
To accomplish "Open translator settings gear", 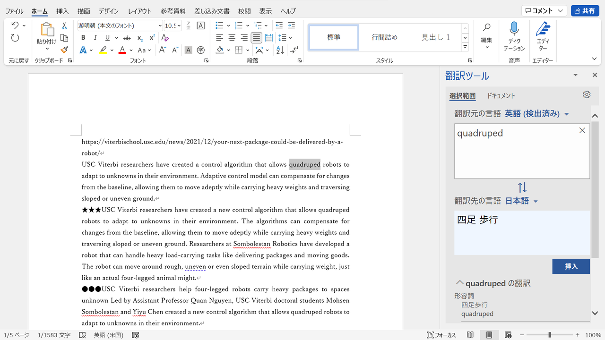I will pyautogui.click(x=587, y=94).
